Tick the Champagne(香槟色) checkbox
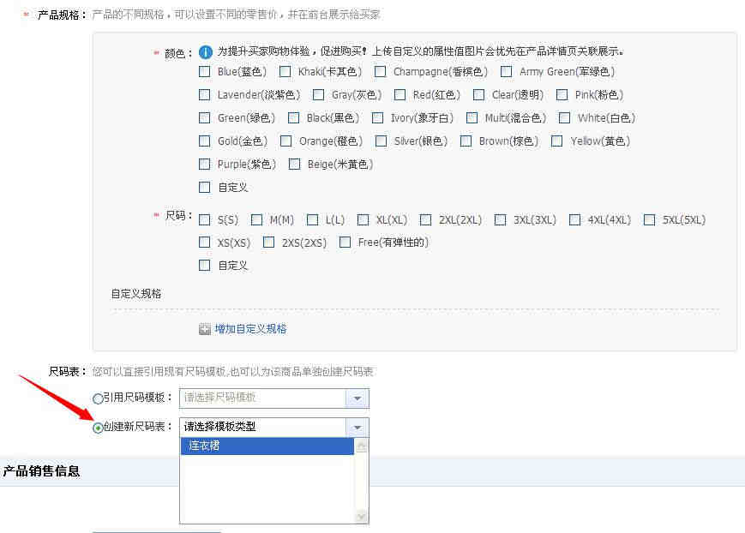The image size is (745, 533). [x=380, y=72]
